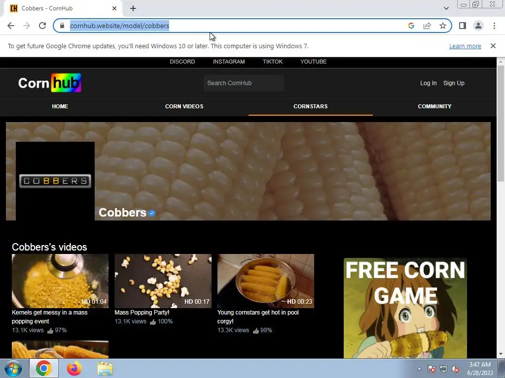Toggle the Chrome side panel
The image size is (505, 378).
[463, 26]
